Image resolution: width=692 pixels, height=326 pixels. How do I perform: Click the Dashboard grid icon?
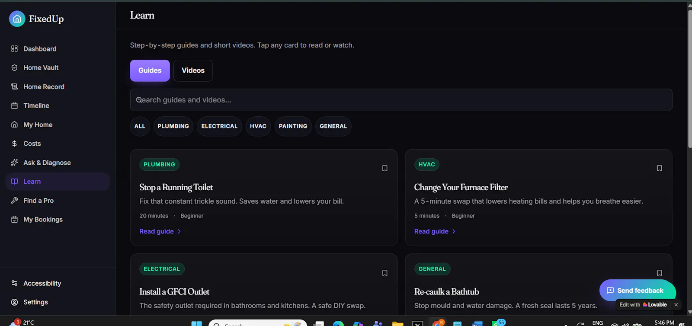(14, 49)
